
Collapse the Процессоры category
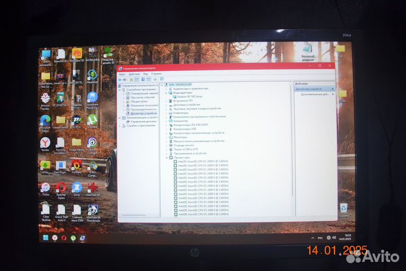(167, 157)
